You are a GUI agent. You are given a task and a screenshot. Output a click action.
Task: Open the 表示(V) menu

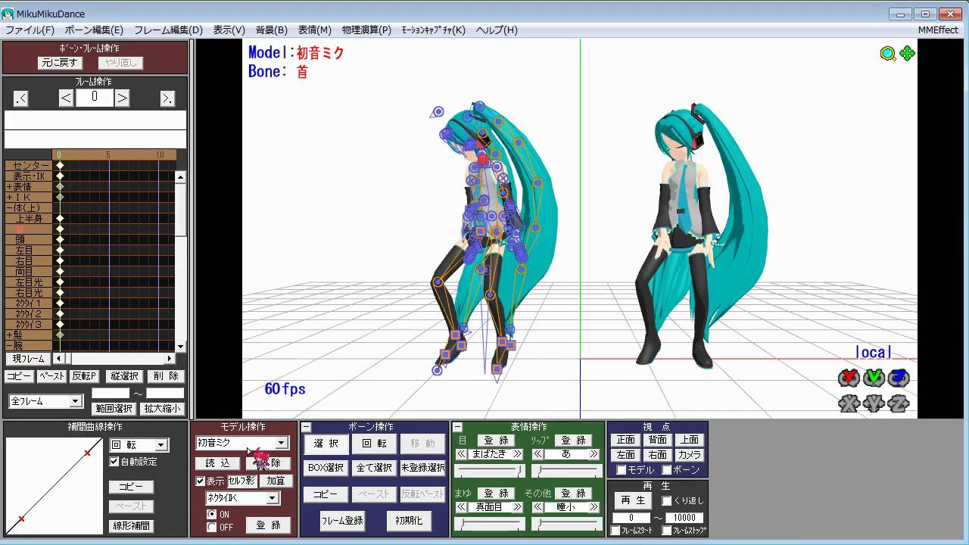[229, 30]
